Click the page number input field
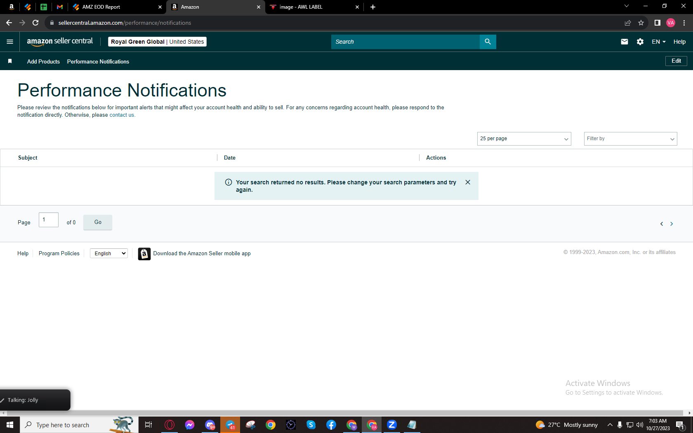This screenshot has width=693, height=433. [49, 220]
